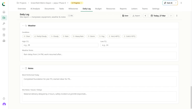Open the Today, 27 Mar date picker
192x109 pixels.
(158, 16)
